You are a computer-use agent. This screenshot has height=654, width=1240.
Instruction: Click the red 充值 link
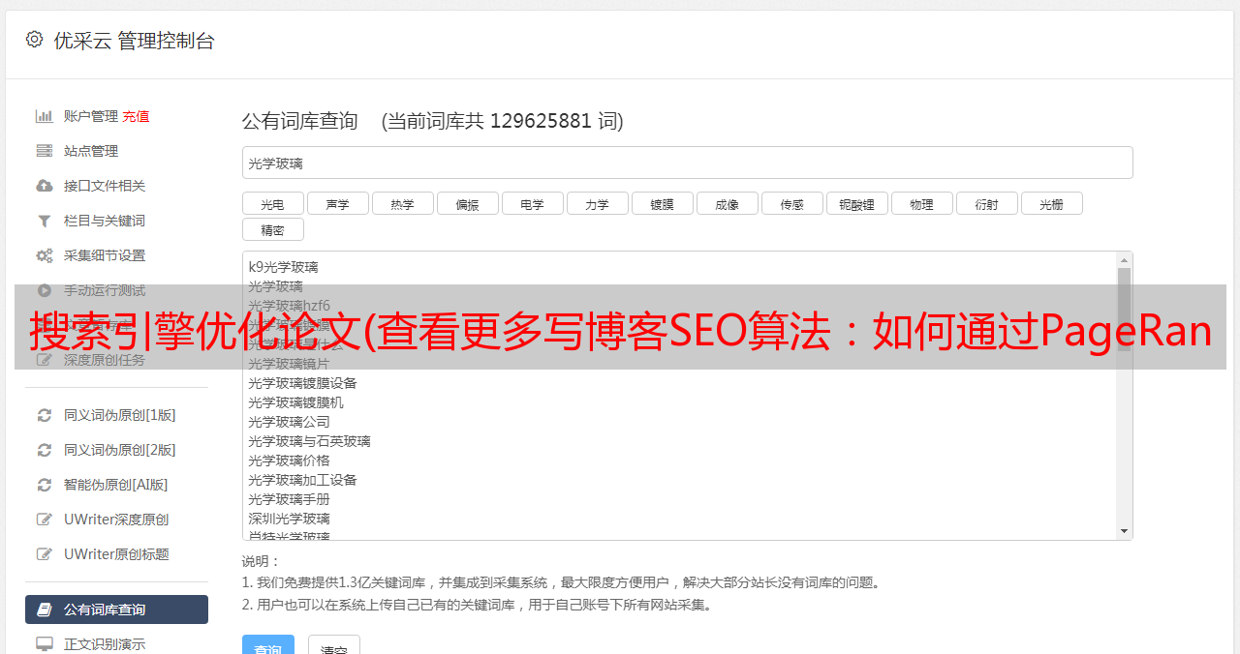coord(136,116)
